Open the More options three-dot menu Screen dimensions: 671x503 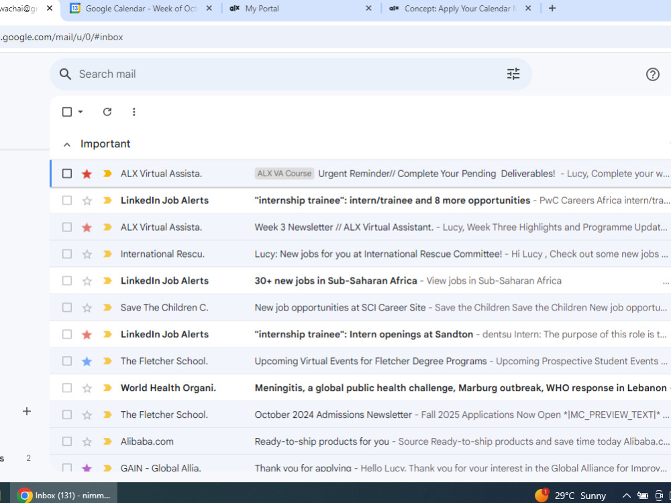134,112
